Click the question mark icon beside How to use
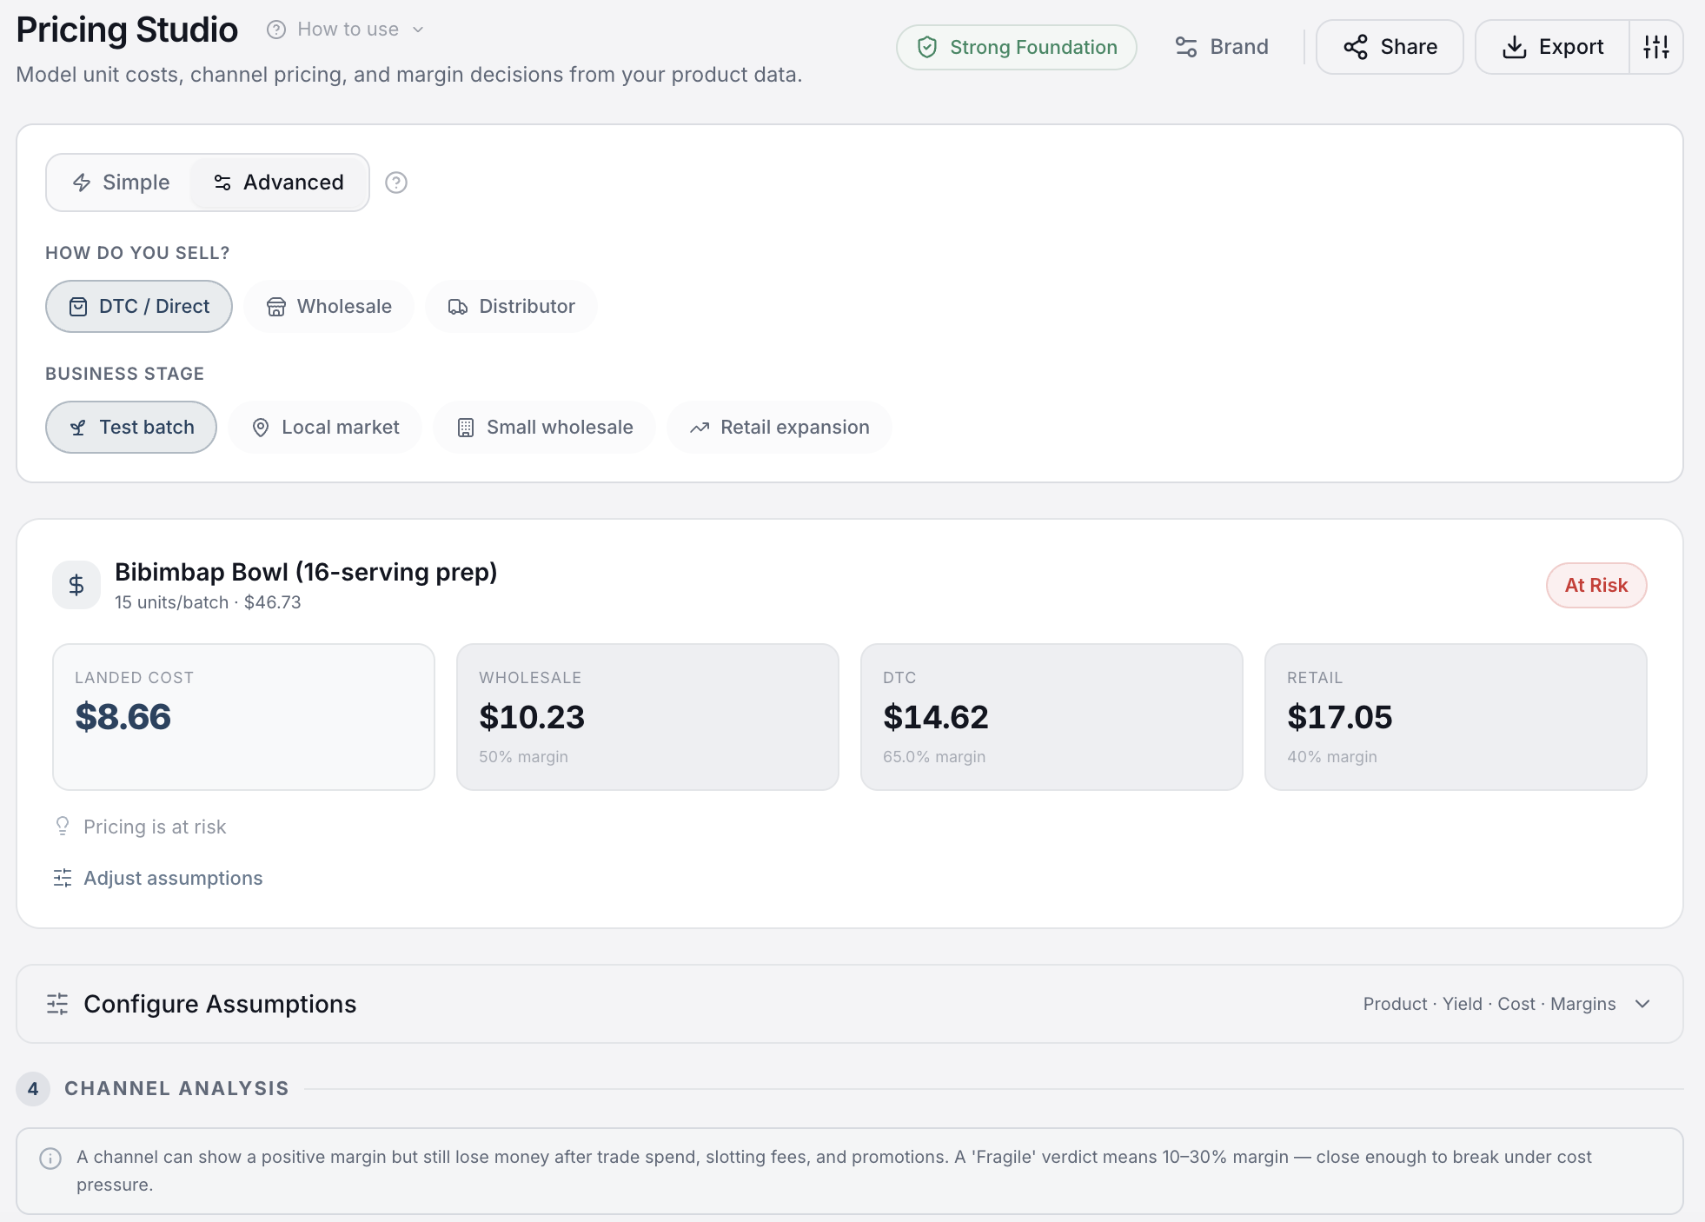This screenshot has width=1705, height=1222. [276, 30]
